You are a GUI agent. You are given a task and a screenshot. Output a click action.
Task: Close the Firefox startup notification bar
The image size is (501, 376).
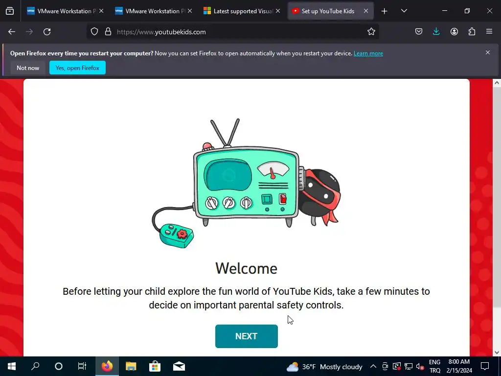488,52
